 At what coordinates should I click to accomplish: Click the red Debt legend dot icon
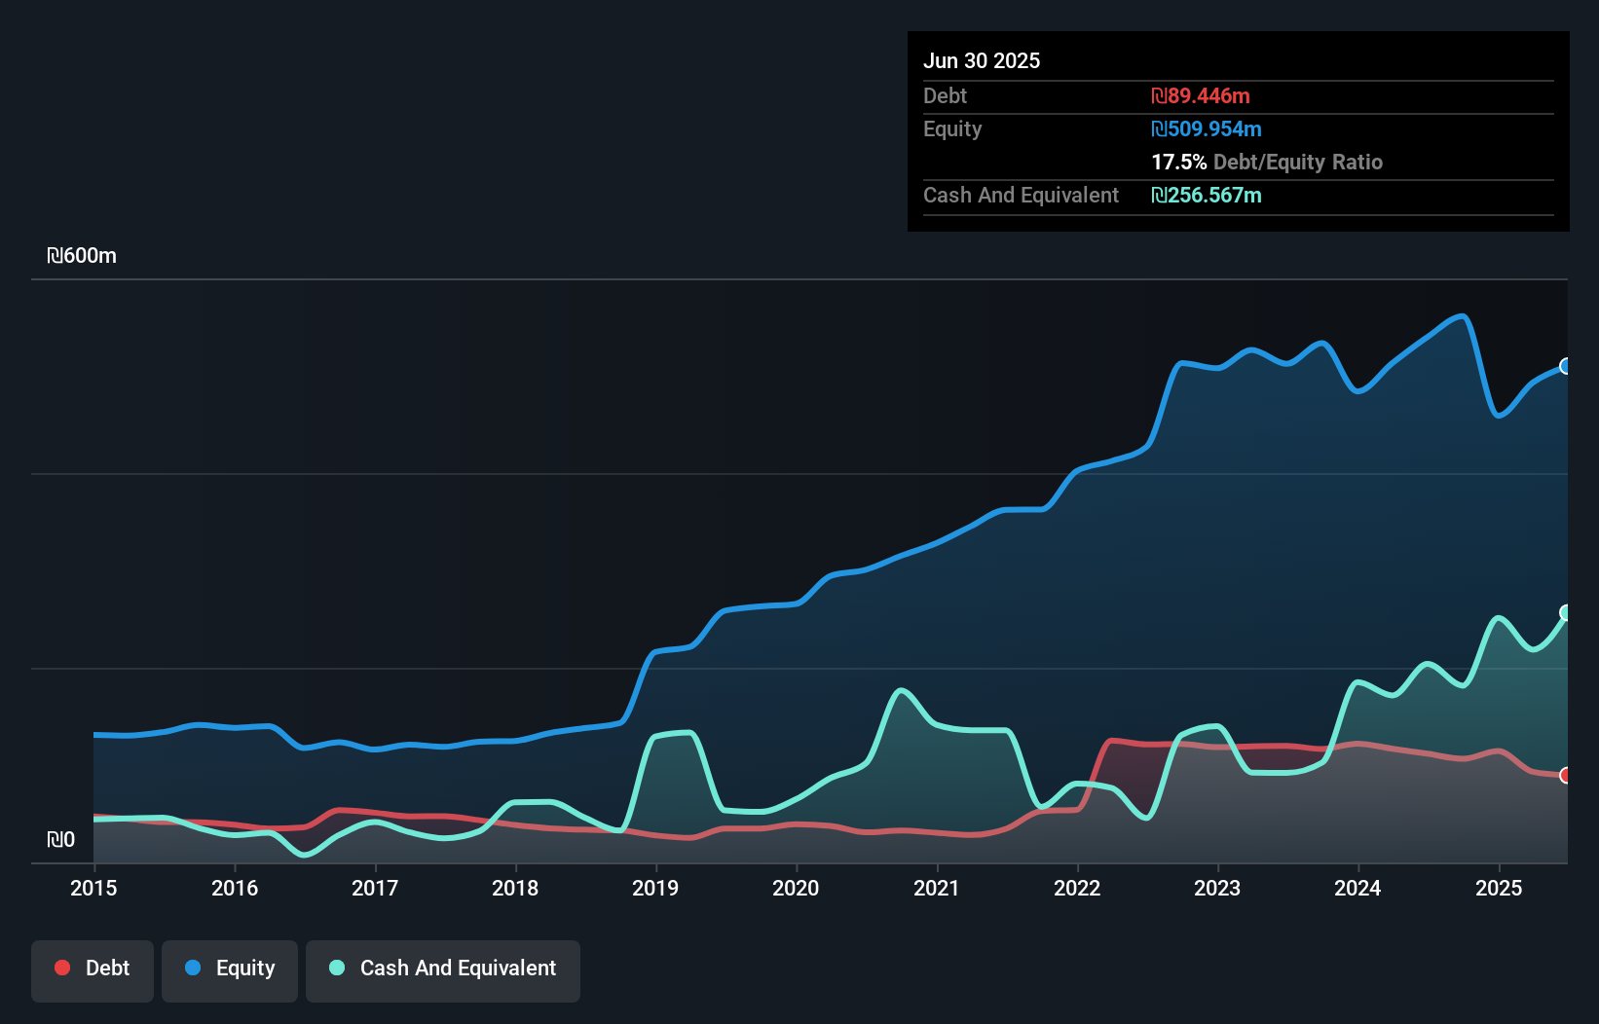click(x=61, y=968)
